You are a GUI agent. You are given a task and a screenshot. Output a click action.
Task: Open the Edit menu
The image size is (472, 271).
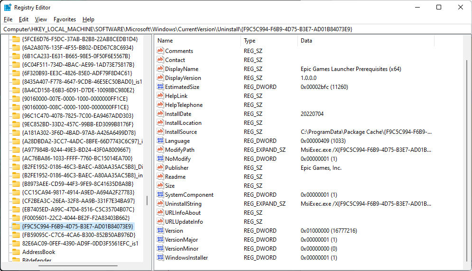(23, 19)
